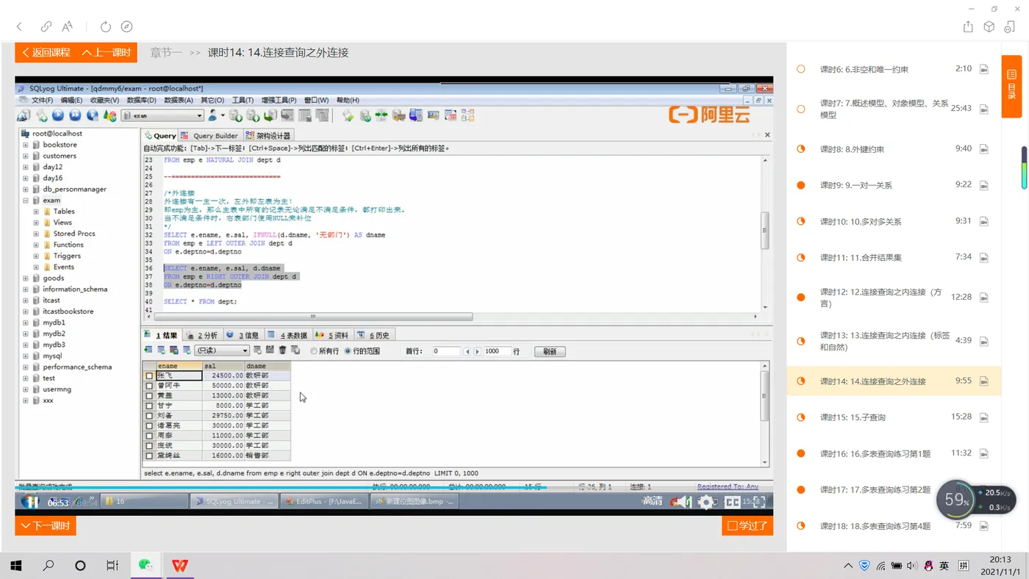Expand the customers database node
Image resolution: width=1029 pixels, height=579 pixels.
pyautogui.click(x=26, y=156)
